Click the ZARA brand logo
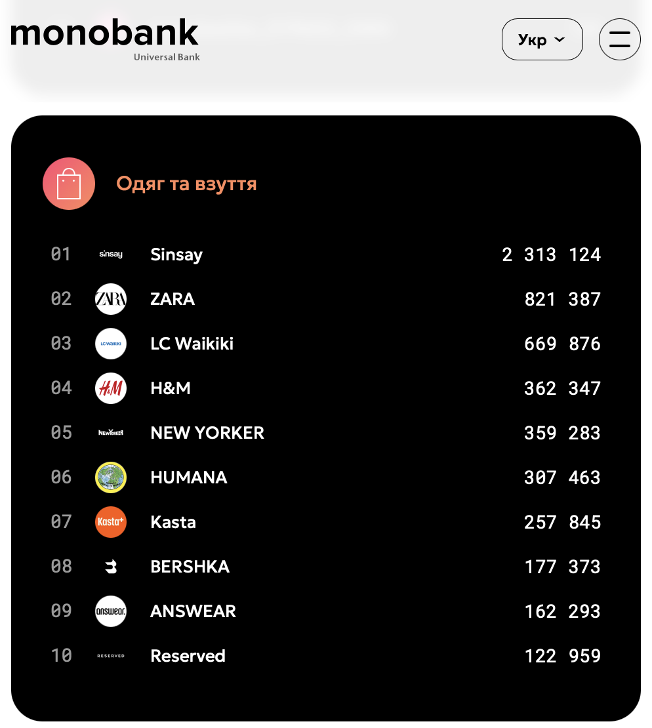This screenshot has width=652, height=728. click(x=110, y=299)
